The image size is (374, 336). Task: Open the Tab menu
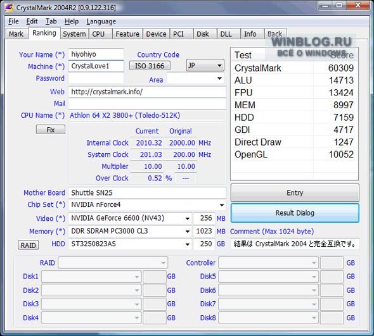click(51, 22)
